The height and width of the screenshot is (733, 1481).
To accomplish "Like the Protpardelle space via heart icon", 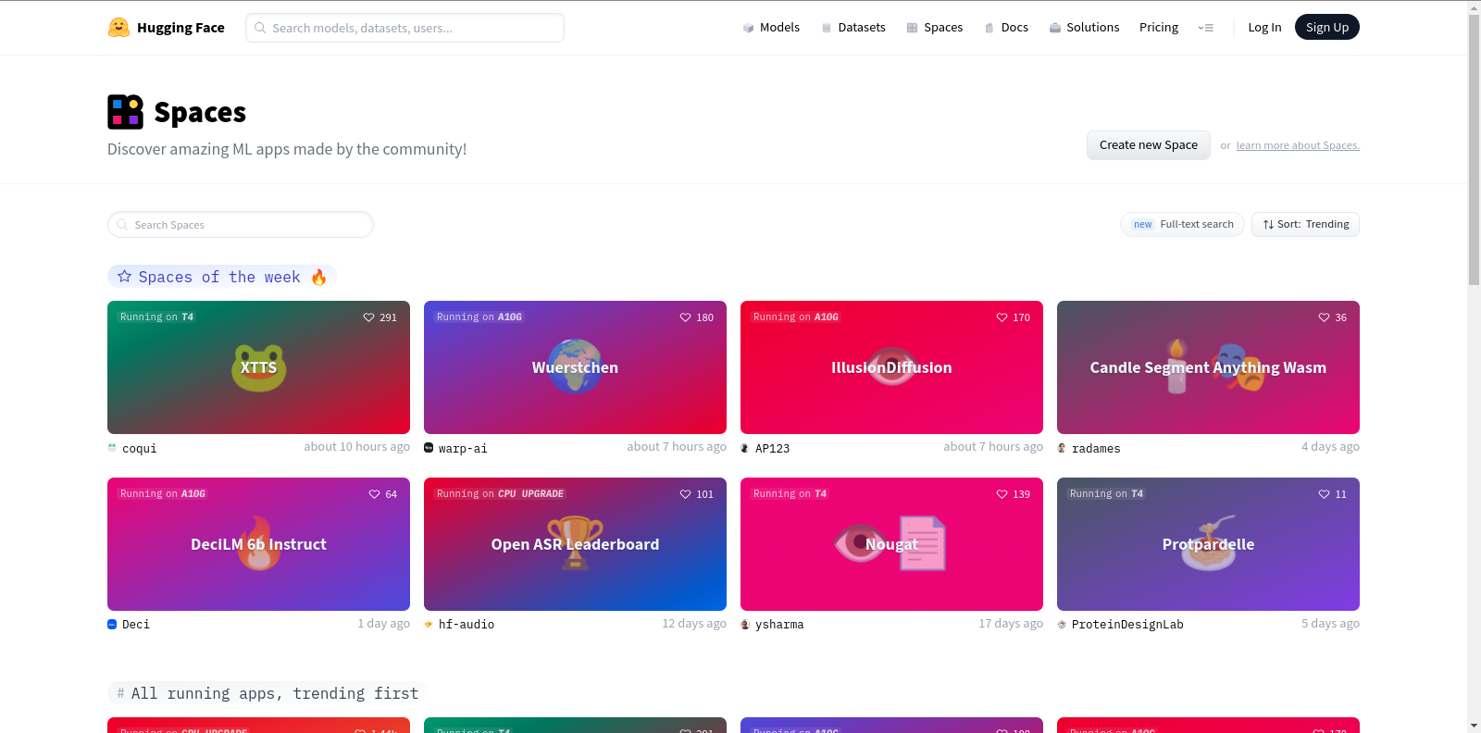I will (x=1324, y=494).
